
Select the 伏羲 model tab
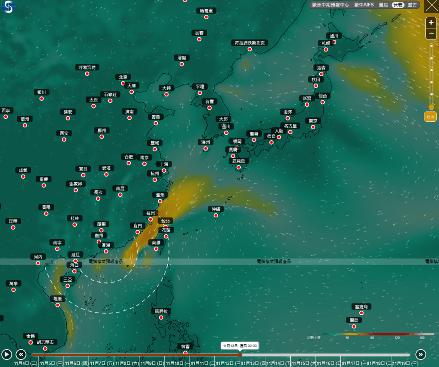click(398, 5)
